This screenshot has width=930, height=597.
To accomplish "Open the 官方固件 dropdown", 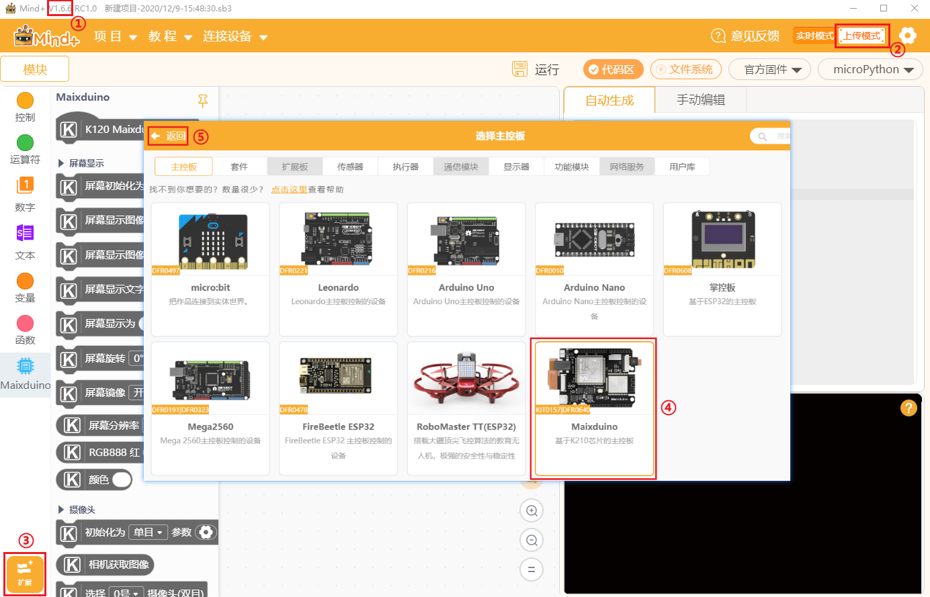I will 773,69.
